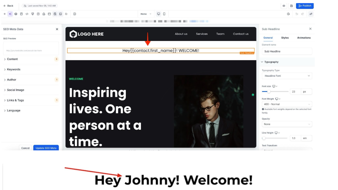The height and width of the screenshot is (190, 338).
Task: Open Font Weight device selector
Action: click(x=278, y=99)
